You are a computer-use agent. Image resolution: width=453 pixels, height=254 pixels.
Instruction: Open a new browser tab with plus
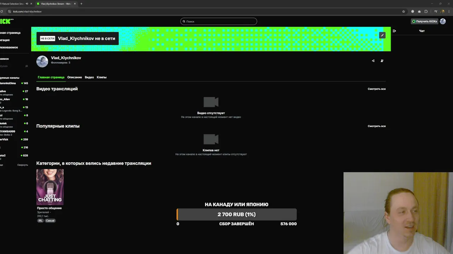[x=81, y=4]
